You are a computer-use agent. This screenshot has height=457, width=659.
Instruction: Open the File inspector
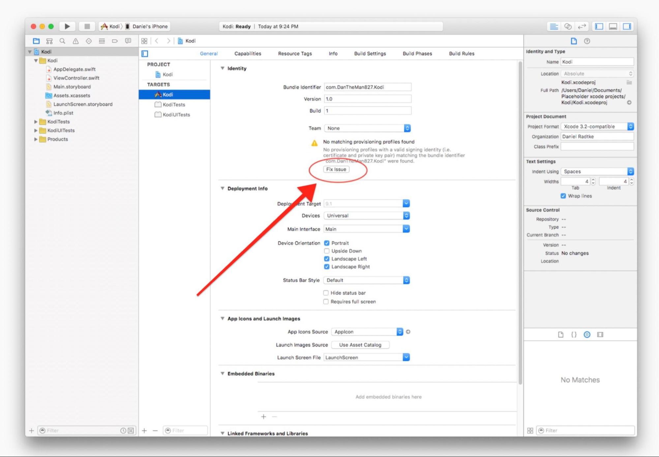coord(574,41)
